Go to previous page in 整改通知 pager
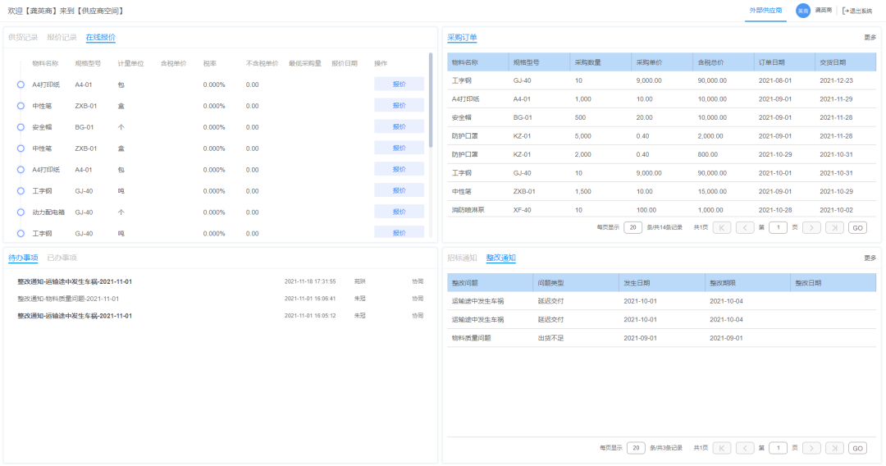This screenshot has height=466, width=886. click(x=745, y=448)
